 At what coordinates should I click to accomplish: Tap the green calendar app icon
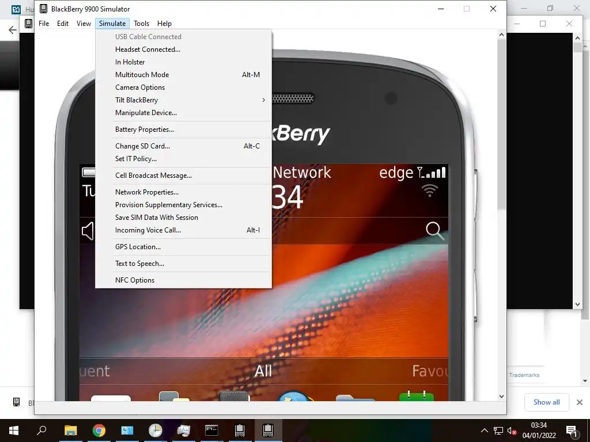pos(417,396)
